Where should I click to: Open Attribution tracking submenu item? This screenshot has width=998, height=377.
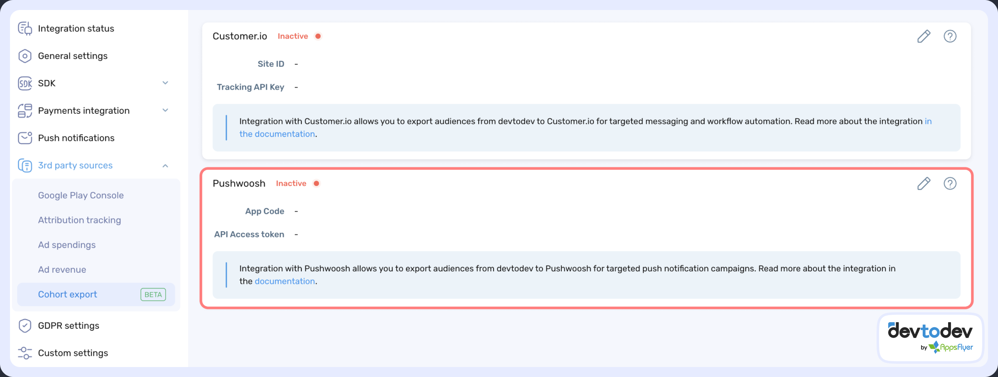(x=79, y=220)
